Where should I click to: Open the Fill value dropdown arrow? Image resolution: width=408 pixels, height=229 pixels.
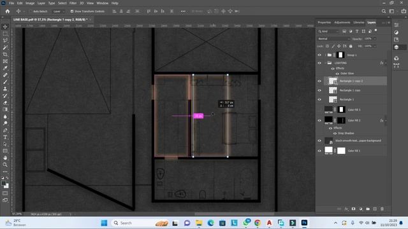pyautogui.click(x=375, y=46)
